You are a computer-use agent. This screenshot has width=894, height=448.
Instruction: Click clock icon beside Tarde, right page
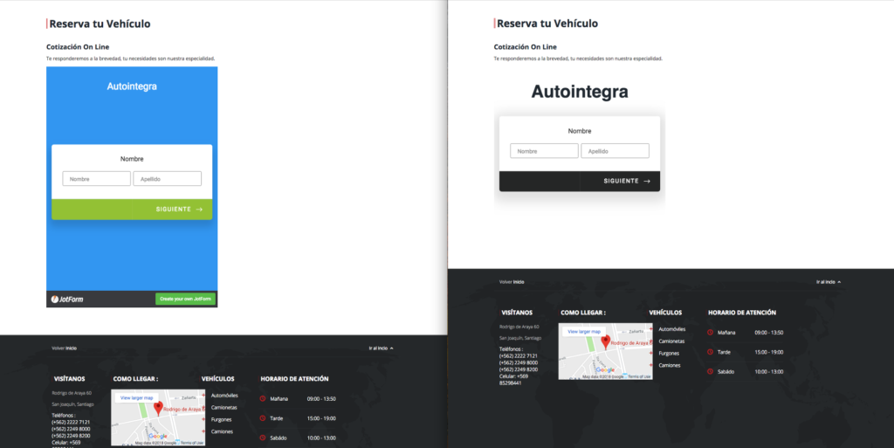pos(710,352)
